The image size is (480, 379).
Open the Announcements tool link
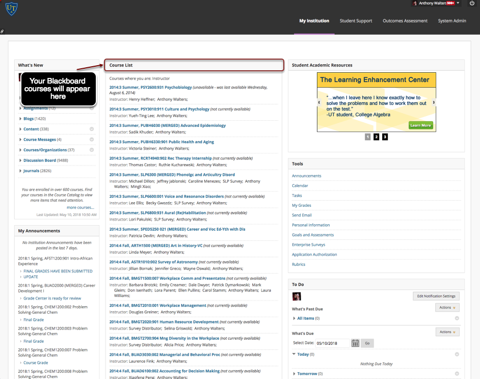(x=306, y=176)
